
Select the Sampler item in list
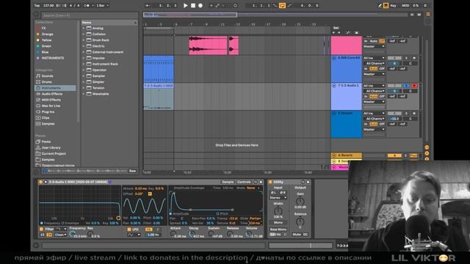(98, 76)
